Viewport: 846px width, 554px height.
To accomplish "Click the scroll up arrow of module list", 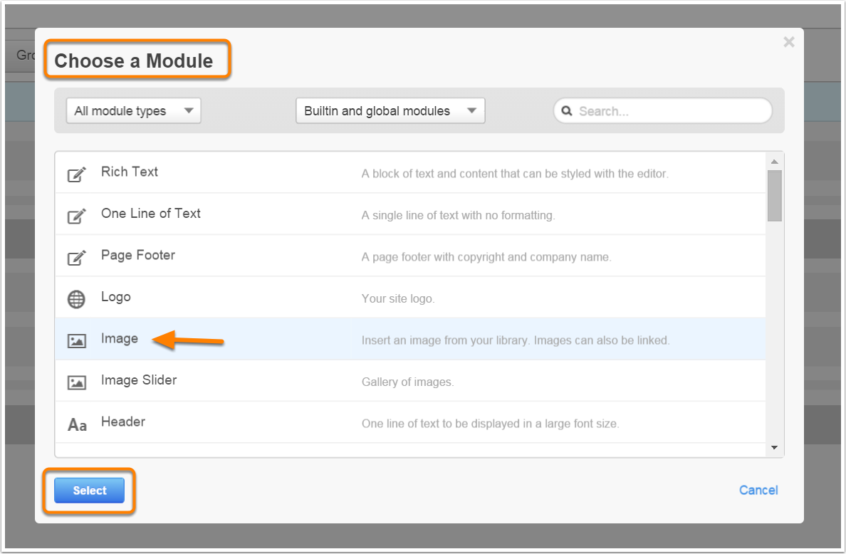I will pos(775,161).
